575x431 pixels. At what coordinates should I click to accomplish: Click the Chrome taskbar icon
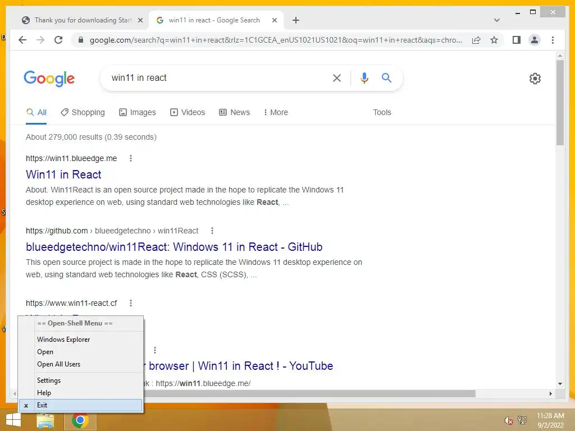[80, 421]
